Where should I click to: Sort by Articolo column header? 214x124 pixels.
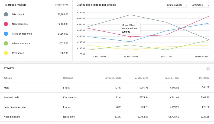tap(8, 78)
